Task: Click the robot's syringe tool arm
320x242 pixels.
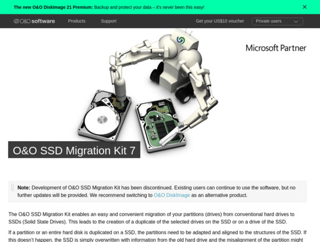Action: click(120, 90)
